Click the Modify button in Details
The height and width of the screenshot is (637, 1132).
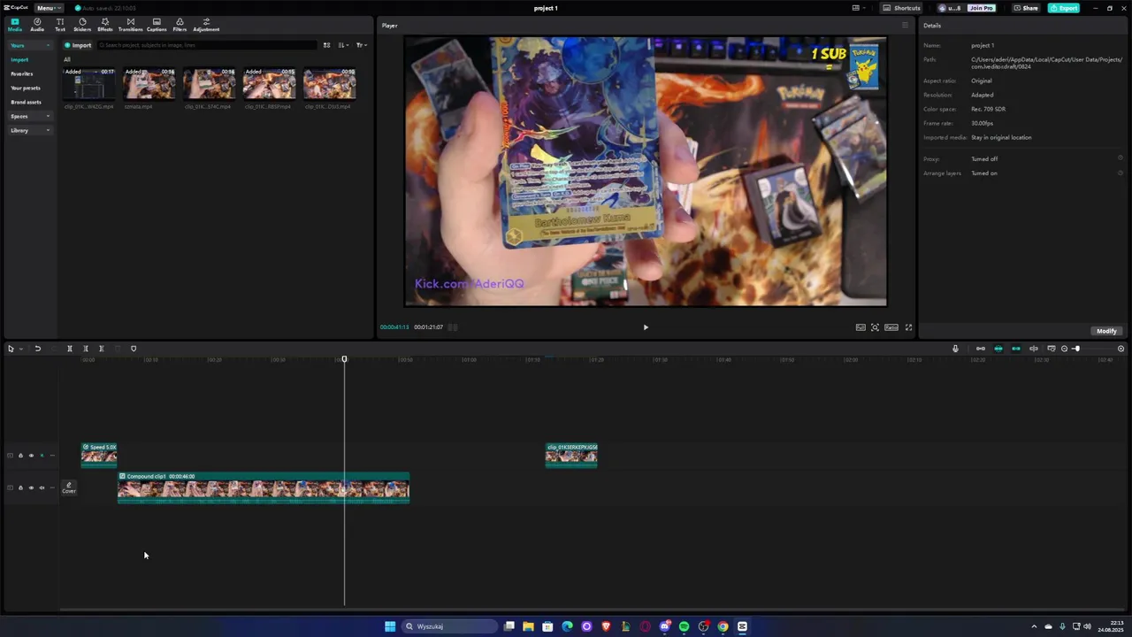1106,331
